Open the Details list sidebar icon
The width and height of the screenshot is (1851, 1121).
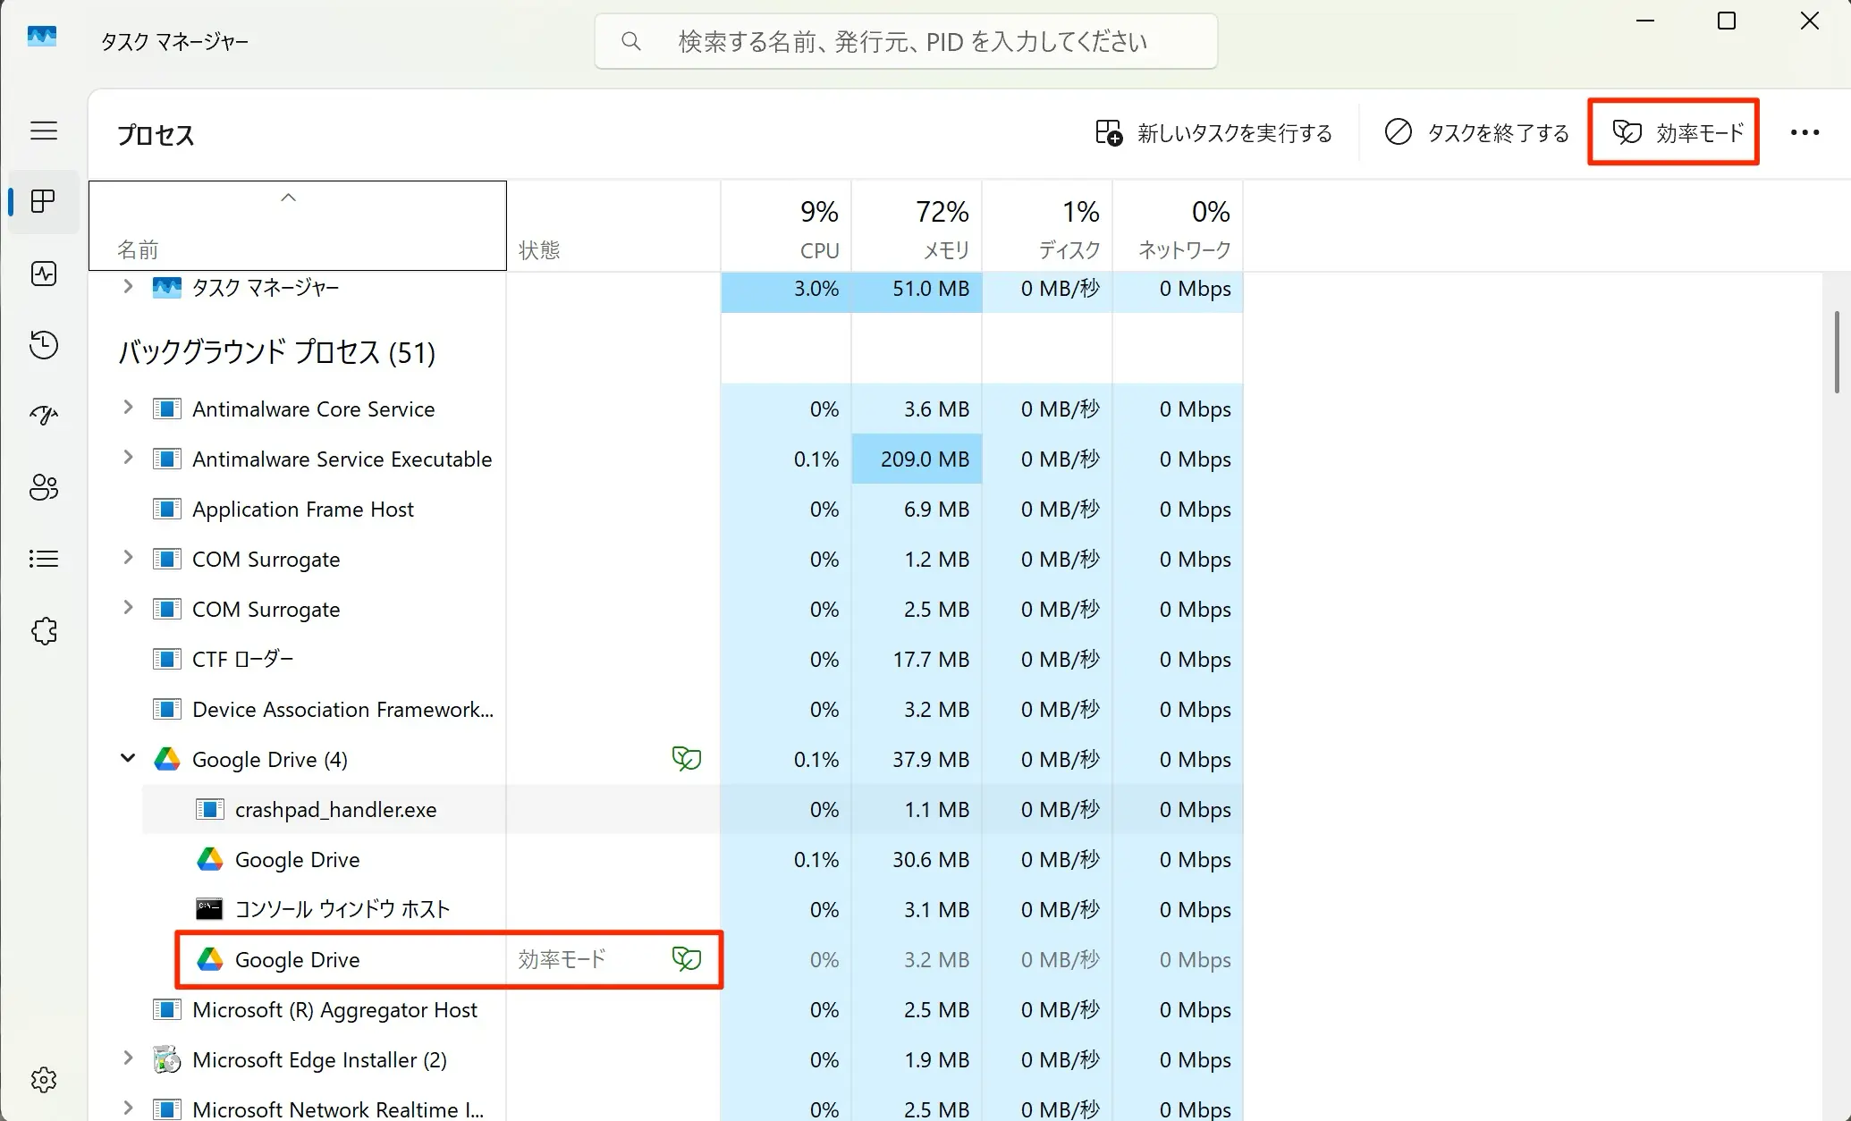(44, 559)
